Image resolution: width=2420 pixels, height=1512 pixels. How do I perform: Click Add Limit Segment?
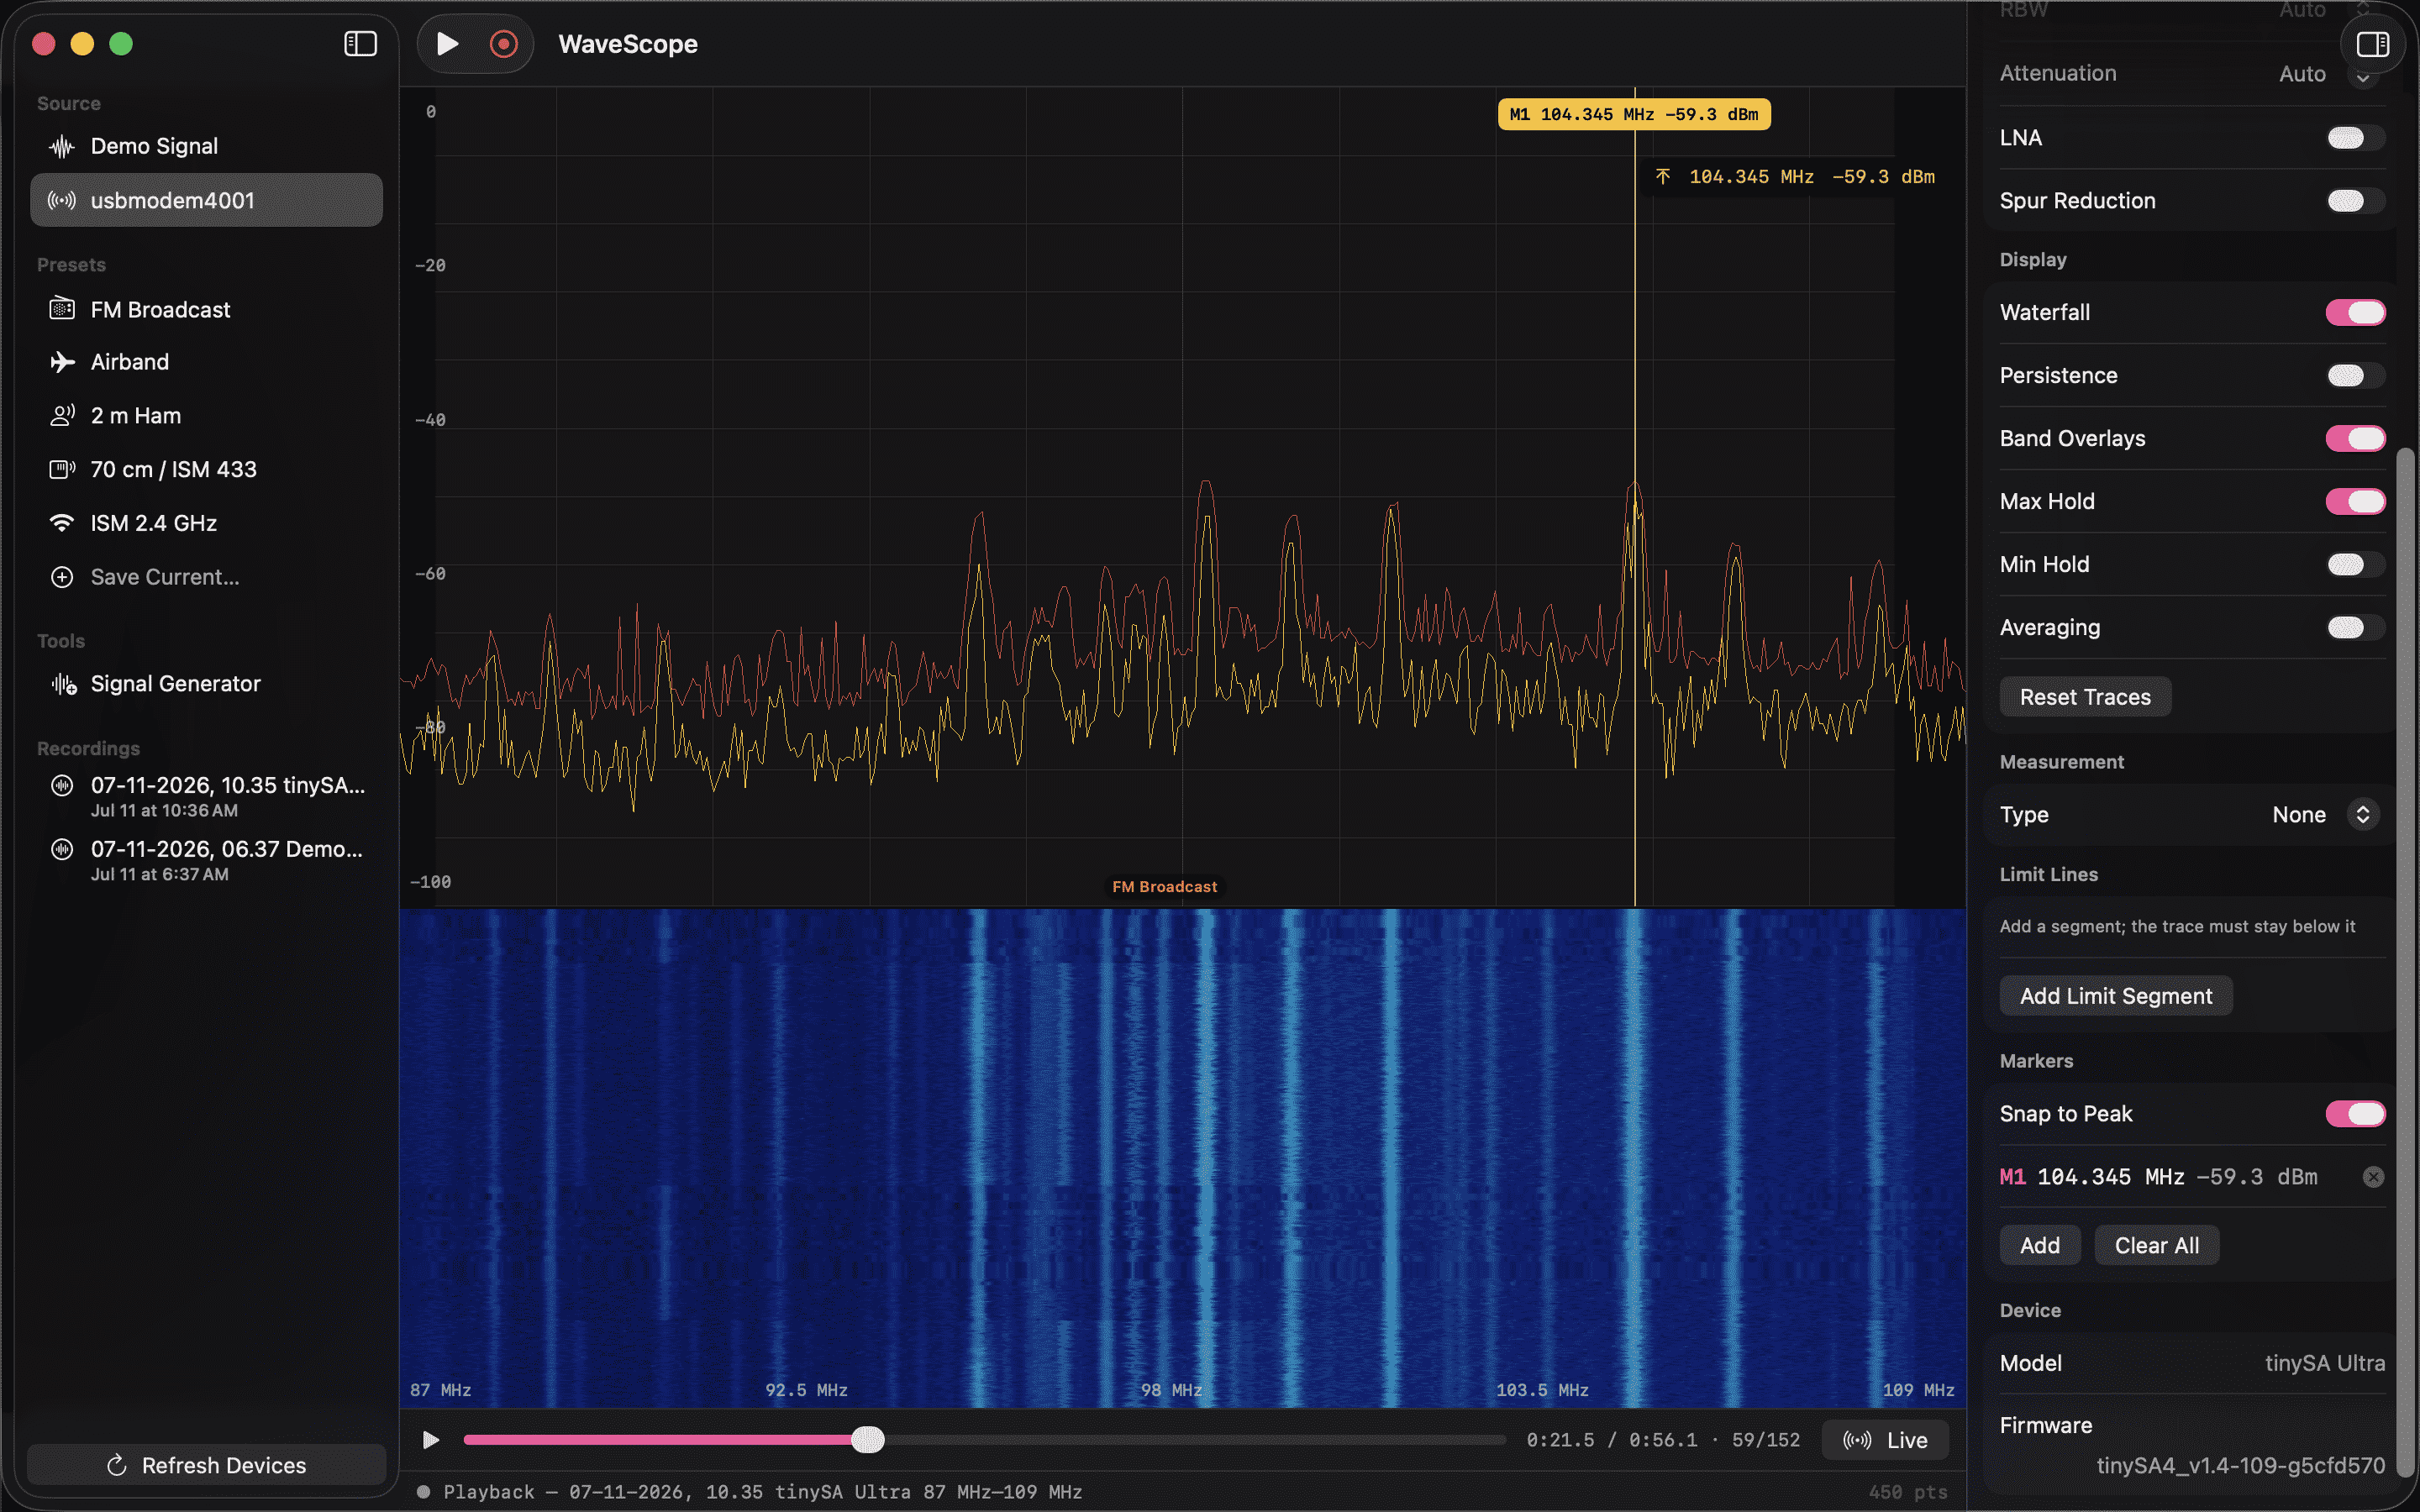2115,996
